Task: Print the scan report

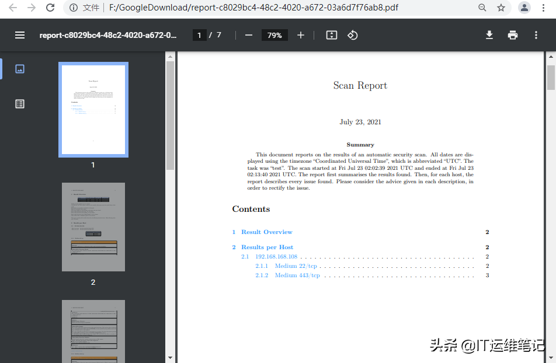Action: click(x=512, y=35)
